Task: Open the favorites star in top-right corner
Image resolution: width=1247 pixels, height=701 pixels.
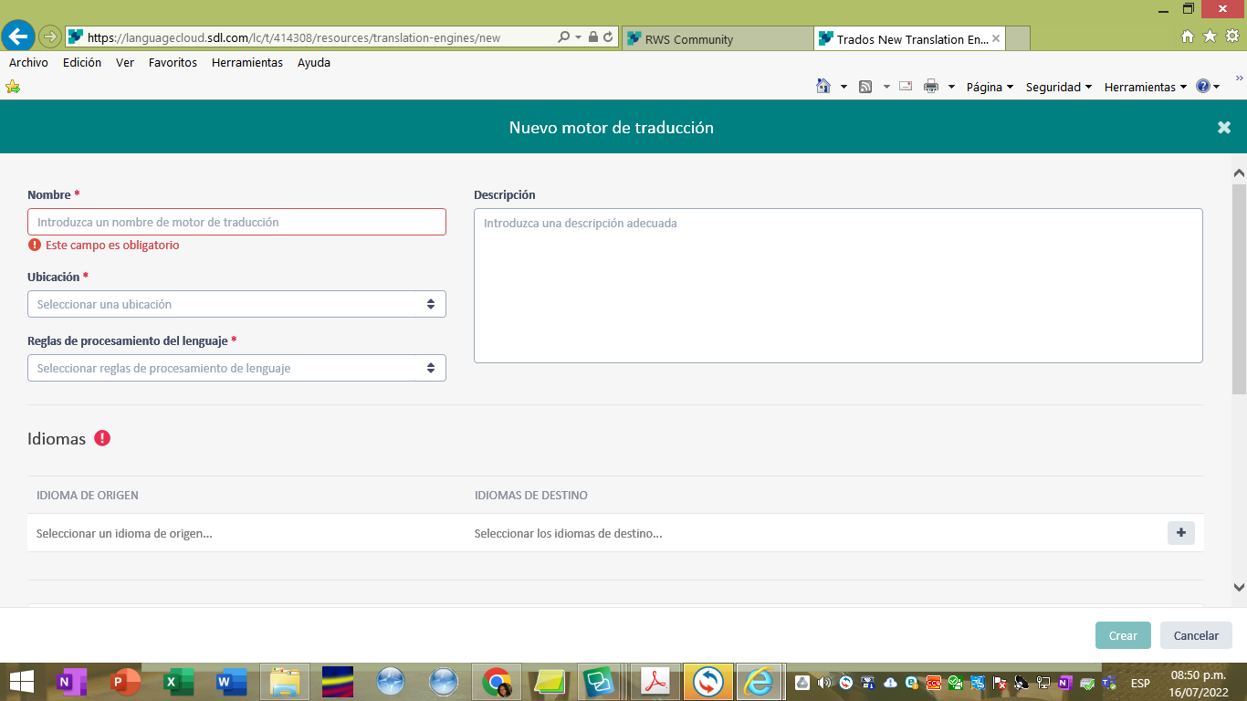Action: 1210,37
